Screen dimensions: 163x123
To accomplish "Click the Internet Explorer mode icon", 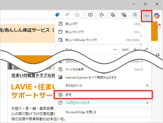I will pyautogui.click(x=60, y=77).
